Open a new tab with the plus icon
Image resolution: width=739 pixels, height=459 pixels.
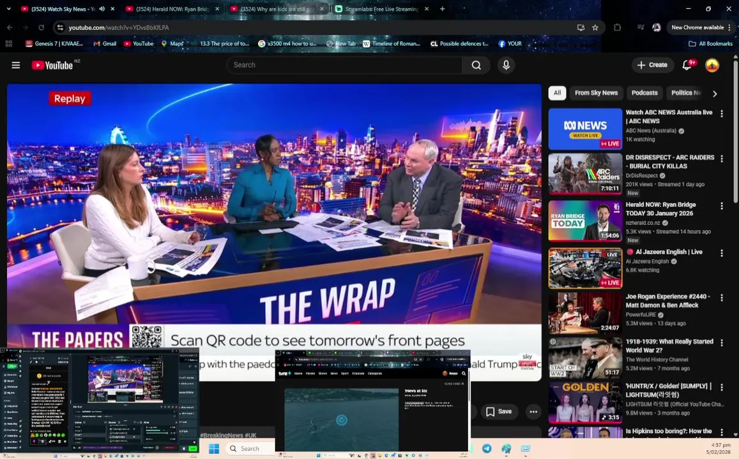coord(442,8)
